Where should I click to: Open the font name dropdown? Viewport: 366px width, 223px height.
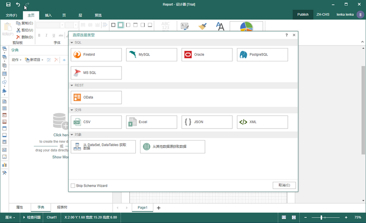point(62,25)
